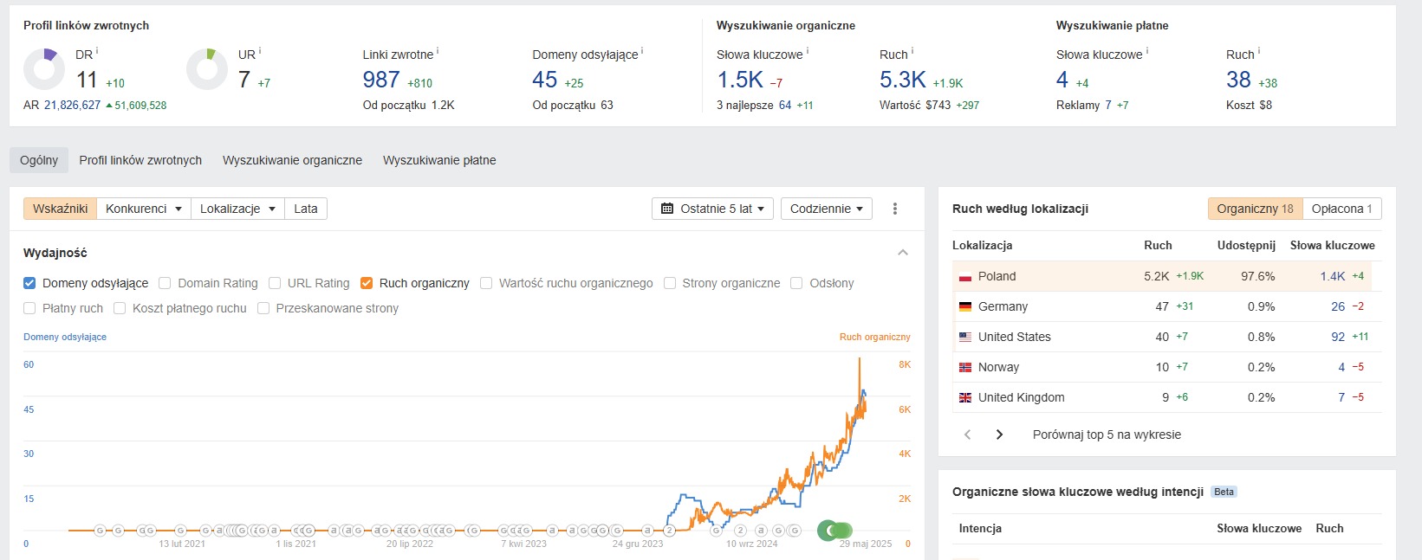This screenshot has width=1422, height=560.
Task: Click the UR donut chart icon
Action: 207,69
